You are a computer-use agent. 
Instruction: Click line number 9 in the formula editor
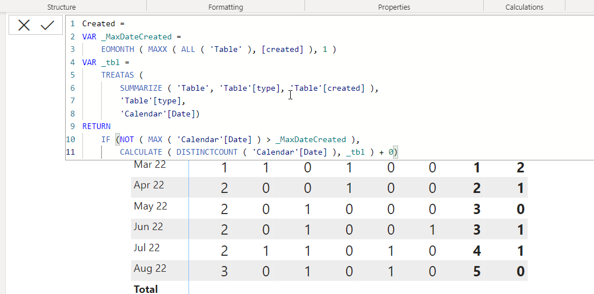point(73,126)
